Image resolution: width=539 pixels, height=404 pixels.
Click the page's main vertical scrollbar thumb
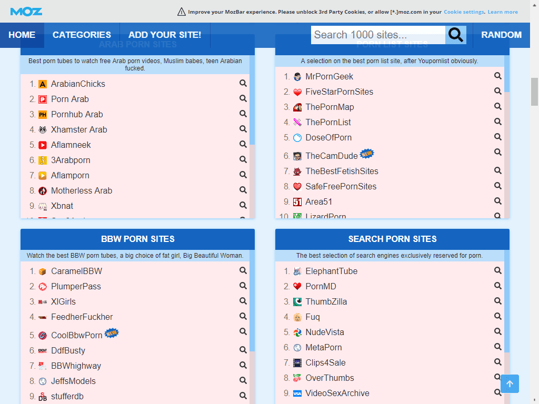click(x=535, y=92)
